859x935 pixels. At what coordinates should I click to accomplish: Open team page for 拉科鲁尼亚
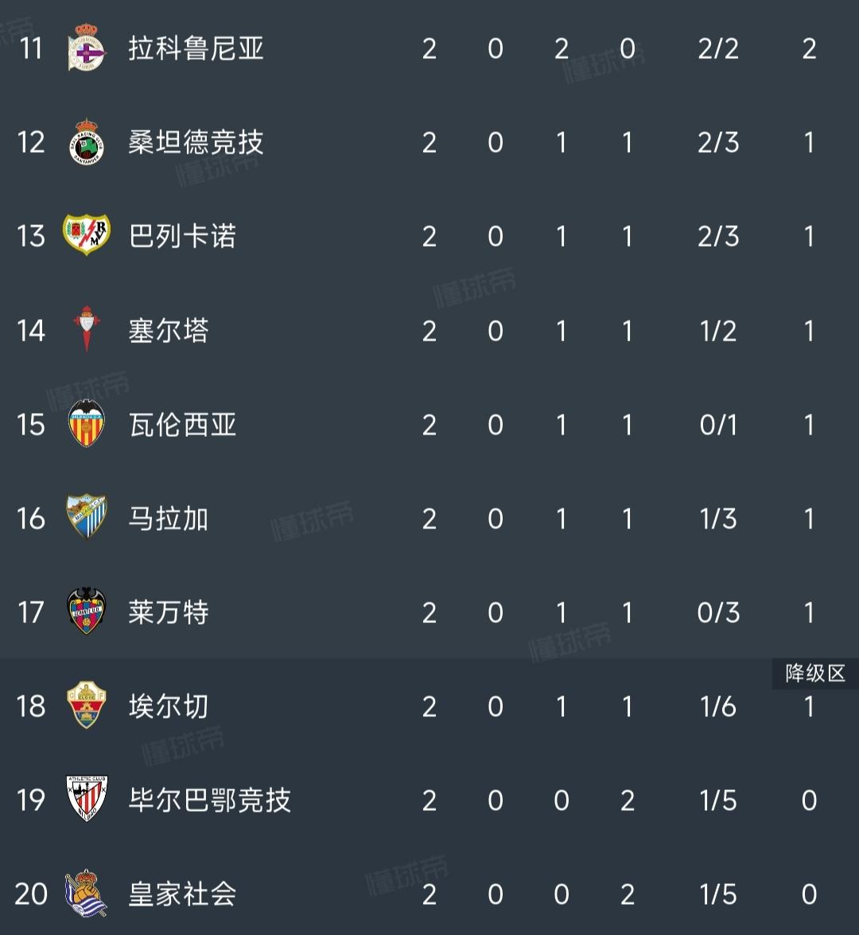point(196,49)
